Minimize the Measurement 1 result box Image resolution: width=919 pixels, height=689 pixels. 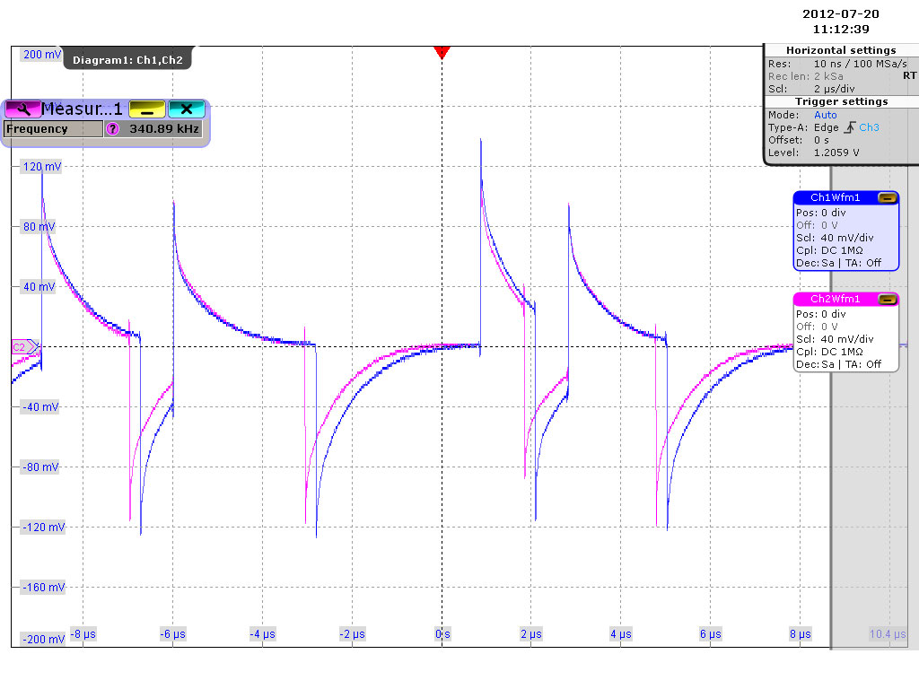pyautogui.click(x=146, y=109)
